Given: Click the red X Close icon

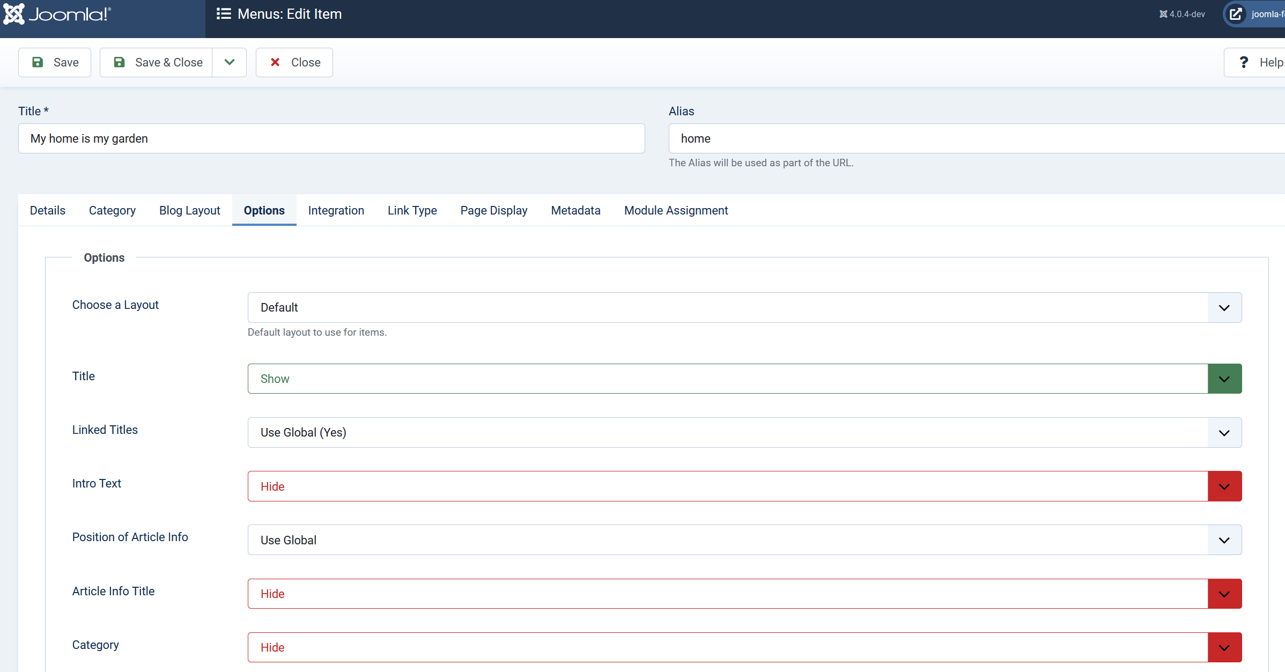Looking at the screenshot, I should [x=275, y=62].
